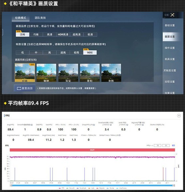Choose the 电影 picture style thumbnail
Viewport: 185px width, 192px height.
pyautogui.click(x=111, y=73)
